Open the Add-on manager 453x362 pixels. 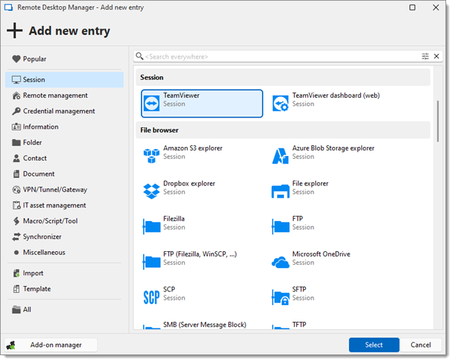[51, 345]
